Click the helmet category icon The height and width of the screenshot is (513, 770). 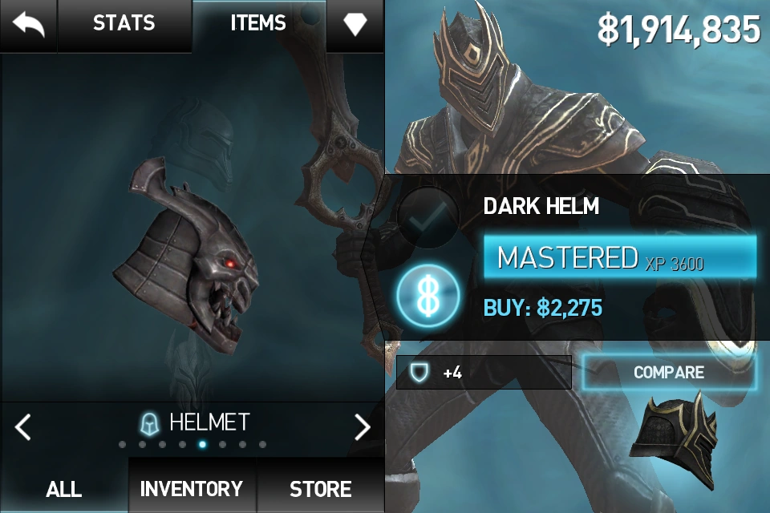[150, 424]
